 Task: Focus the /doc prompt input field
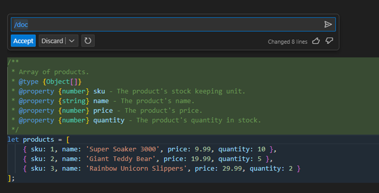click(x=167, y=25)
